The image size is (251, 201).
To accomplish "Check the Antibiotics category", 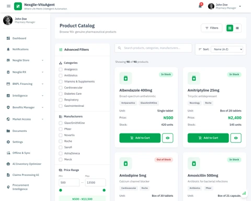I will coord(61,75).
